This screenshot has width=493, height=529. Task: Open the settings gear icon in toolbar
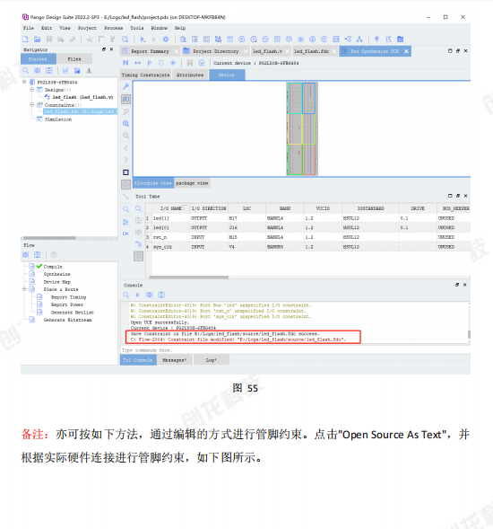coord(165,40)
